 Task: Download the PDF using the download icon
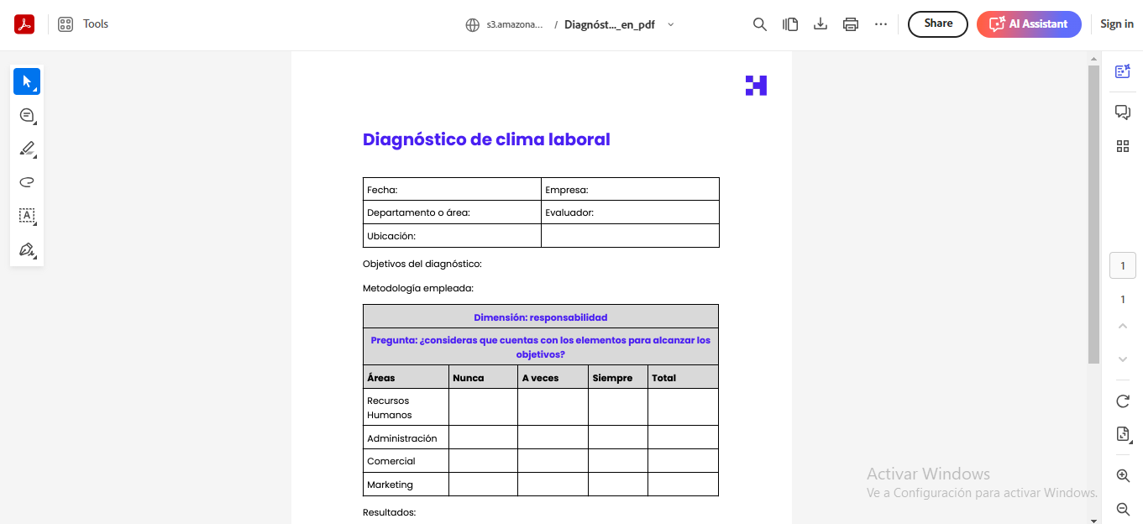click(x=820, y=24)
